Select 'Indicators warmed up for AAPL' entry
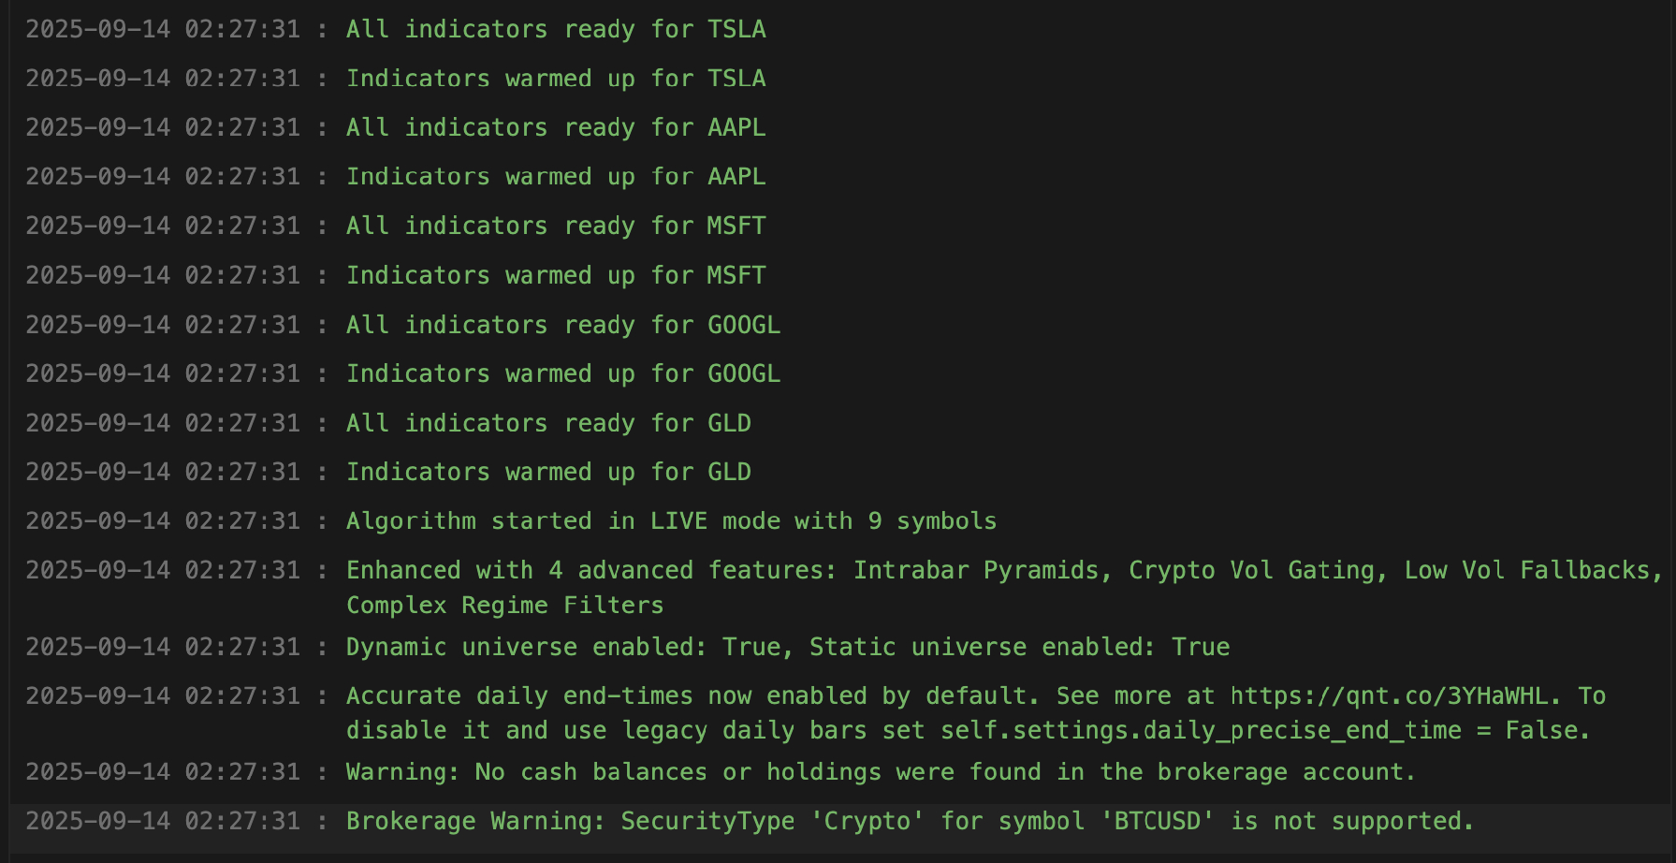Screen dimensions: 1676x863 [556, 177]
